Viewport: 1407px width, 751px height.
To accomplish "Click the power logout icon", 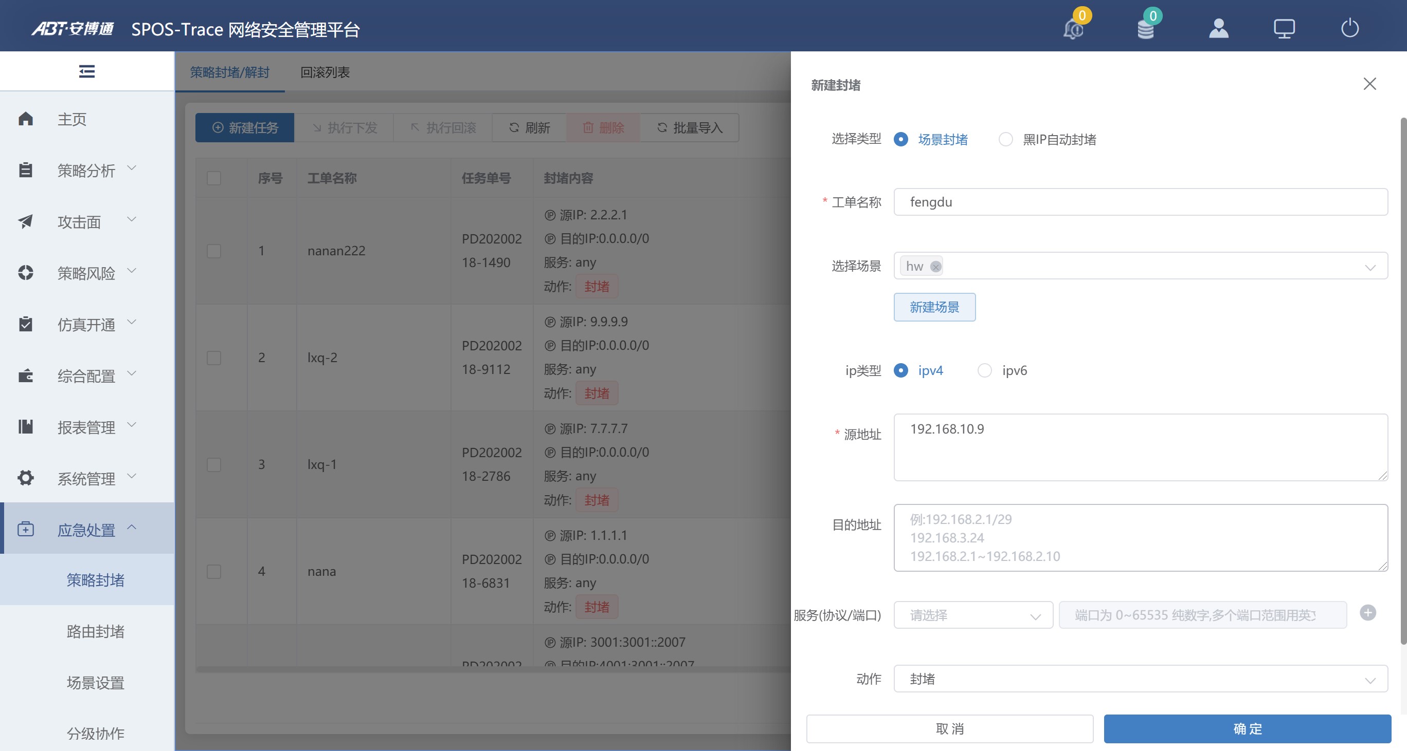I will pyautogui.click(x=1349, y=28).
